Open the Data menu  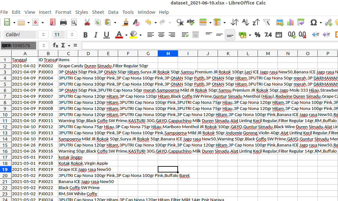pos(113,12)
